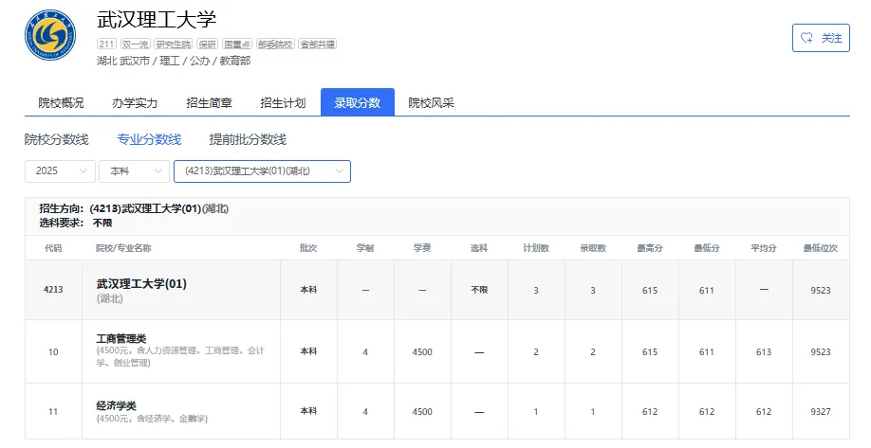
Task: Click the 平均分 column header
Action: click(764, 248)
